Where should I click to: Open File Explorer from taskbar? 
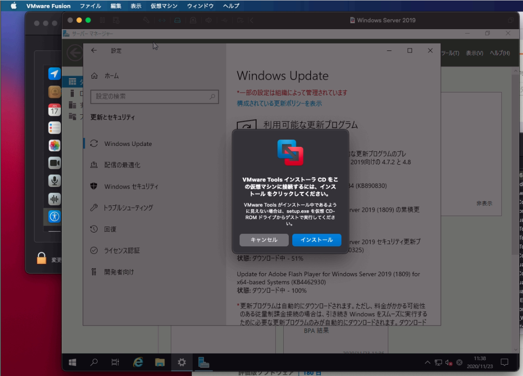tap(160, 362)
